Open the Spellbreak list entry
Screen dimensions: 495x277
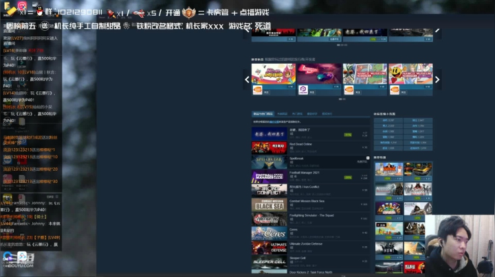tap(311, 162)
